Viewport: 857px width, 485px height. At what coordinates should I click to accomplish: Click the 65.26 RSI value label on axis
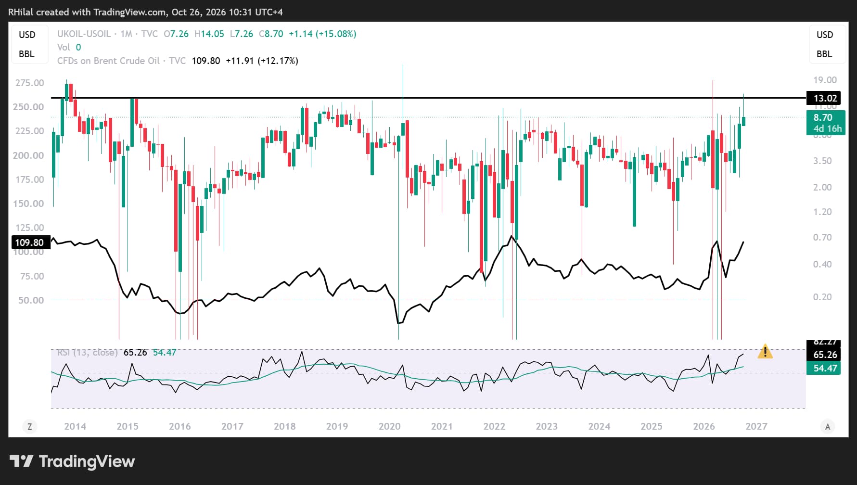824,355
